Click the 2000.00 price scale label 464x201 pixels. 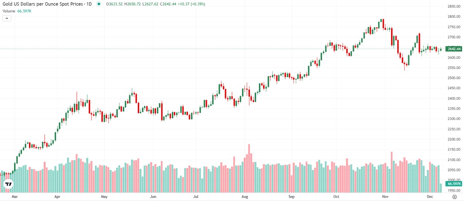[x=454, y=180]
